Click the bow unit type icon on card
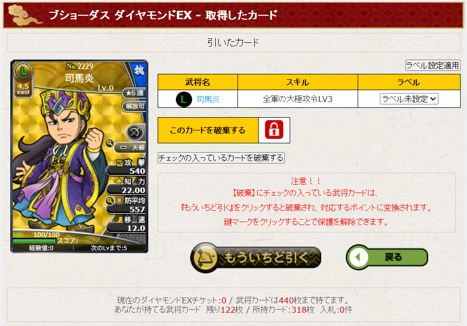Image resolution: width=467 pixels, height=326 pixels. tap(134, 132)
